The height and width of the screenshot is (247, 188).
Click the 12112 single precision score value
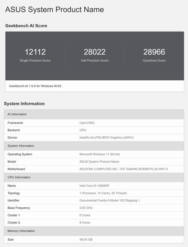(x=35, y=52)
